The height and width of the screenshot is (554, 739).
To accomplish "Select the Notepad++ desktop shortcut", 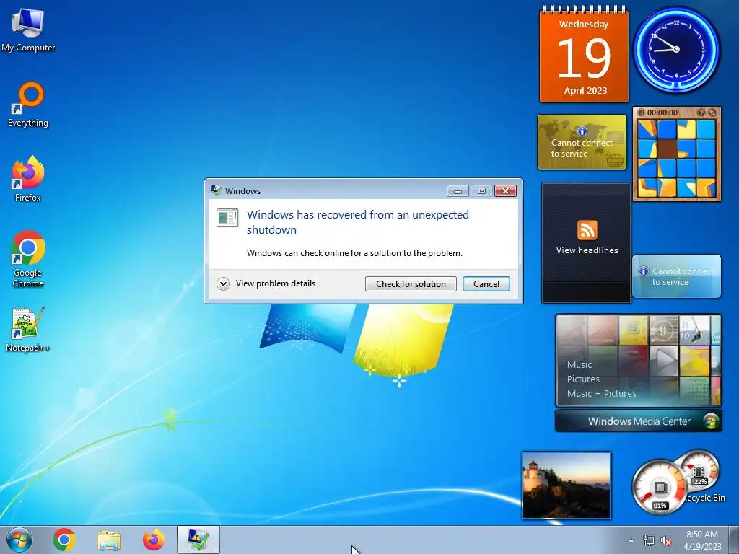I will click(x=28, y=329).
